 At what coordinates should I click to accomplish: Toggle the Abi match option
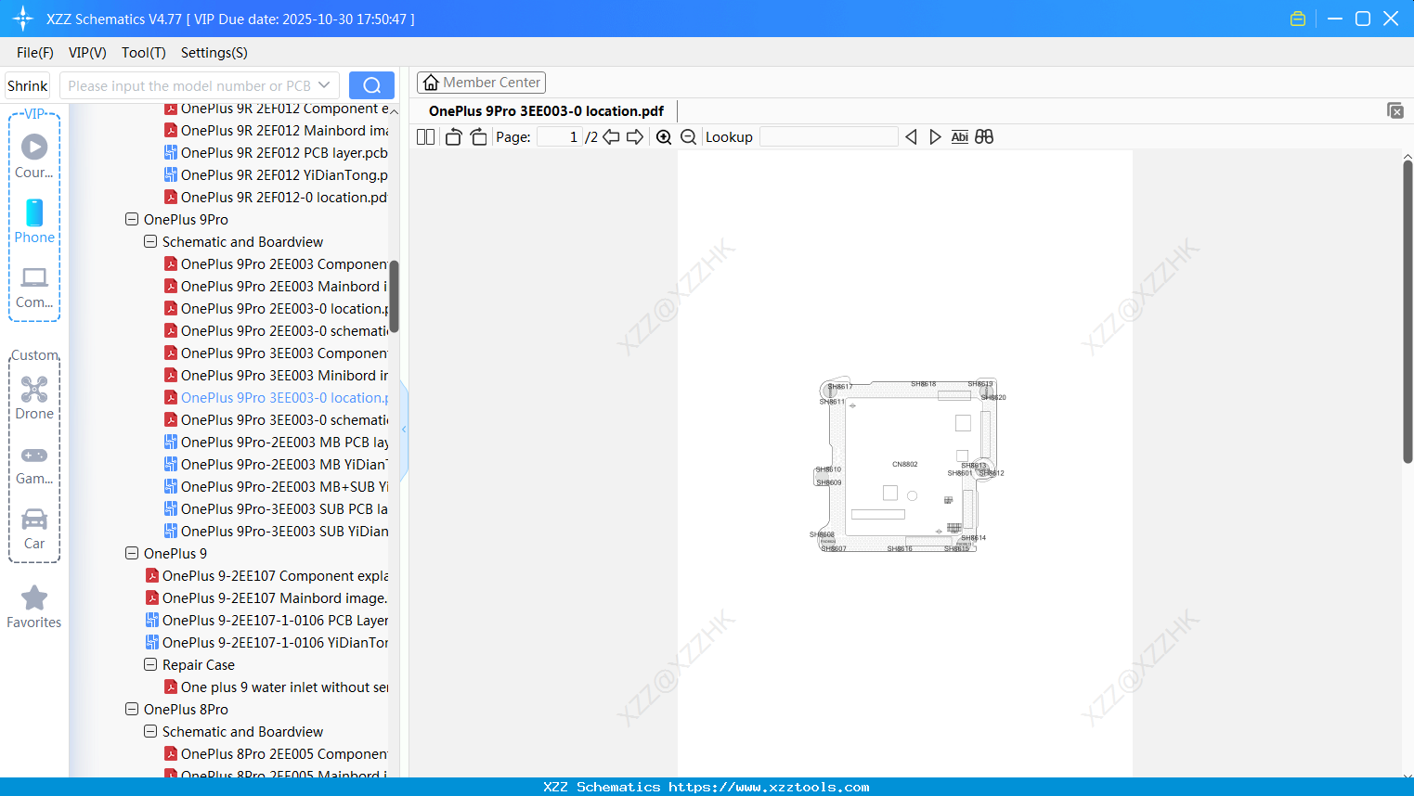pyautogui.click(x=960, y=137)
